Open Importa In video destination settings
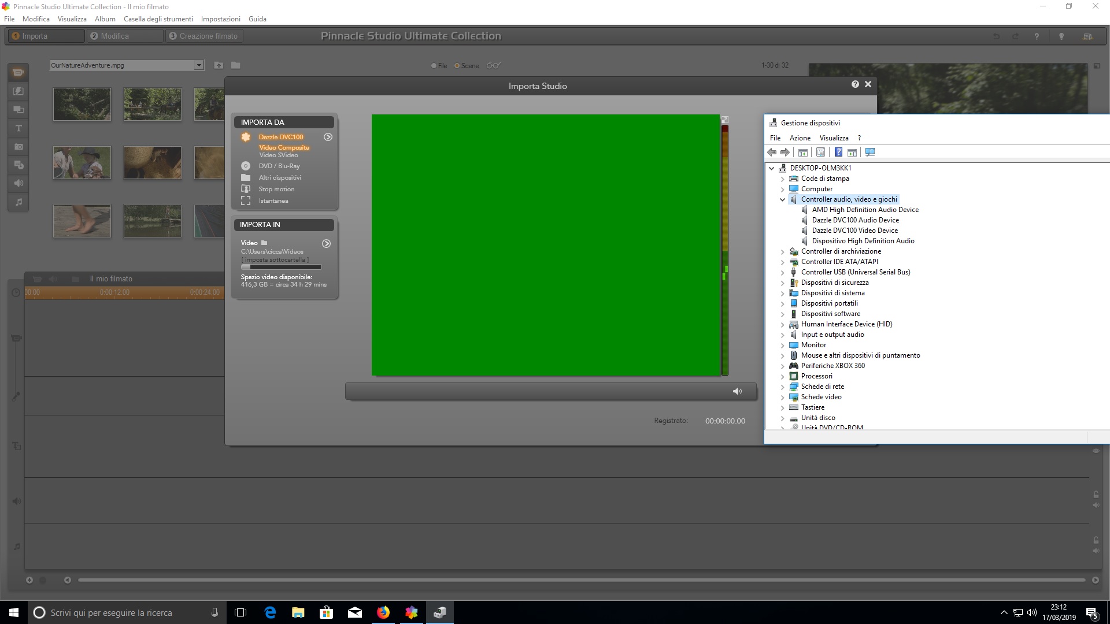 pos(327,244)
